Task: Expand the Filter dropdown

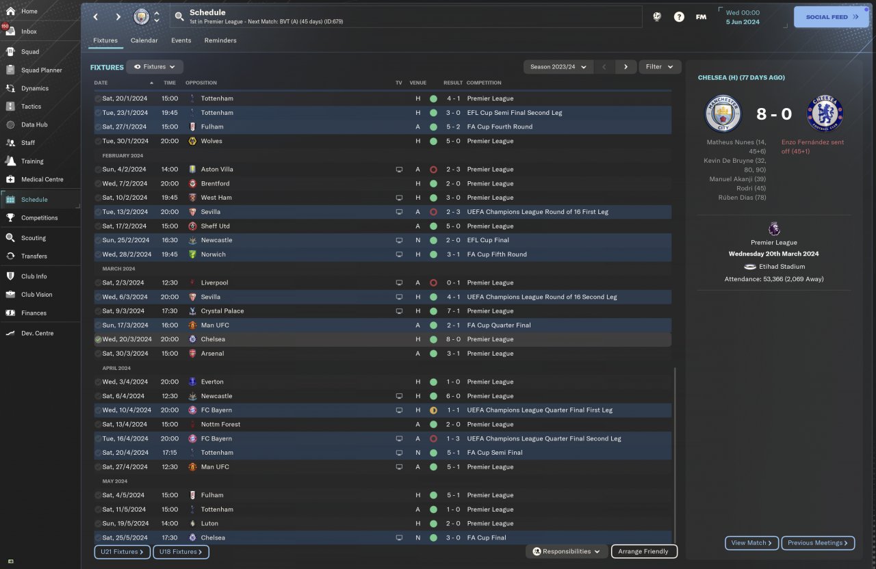Action: click(660, 67)
